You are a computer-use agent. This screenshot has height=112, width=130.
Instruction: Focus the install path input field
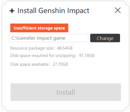(x=49, y=38)
